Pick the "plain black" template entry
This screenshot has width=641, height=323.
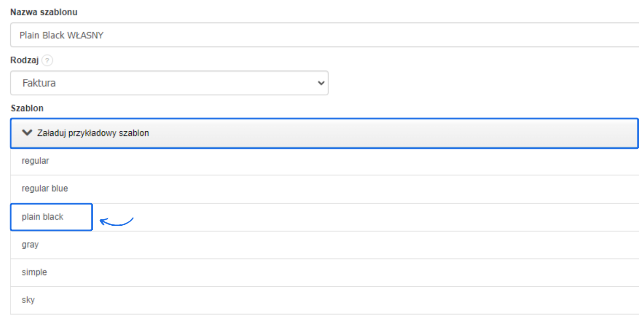(43, 217)
